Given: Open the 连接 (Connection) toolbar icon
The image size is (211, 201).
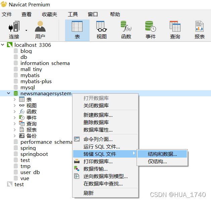Looking at the screenshot, I should pyautogui.click(x=14, y=30).
